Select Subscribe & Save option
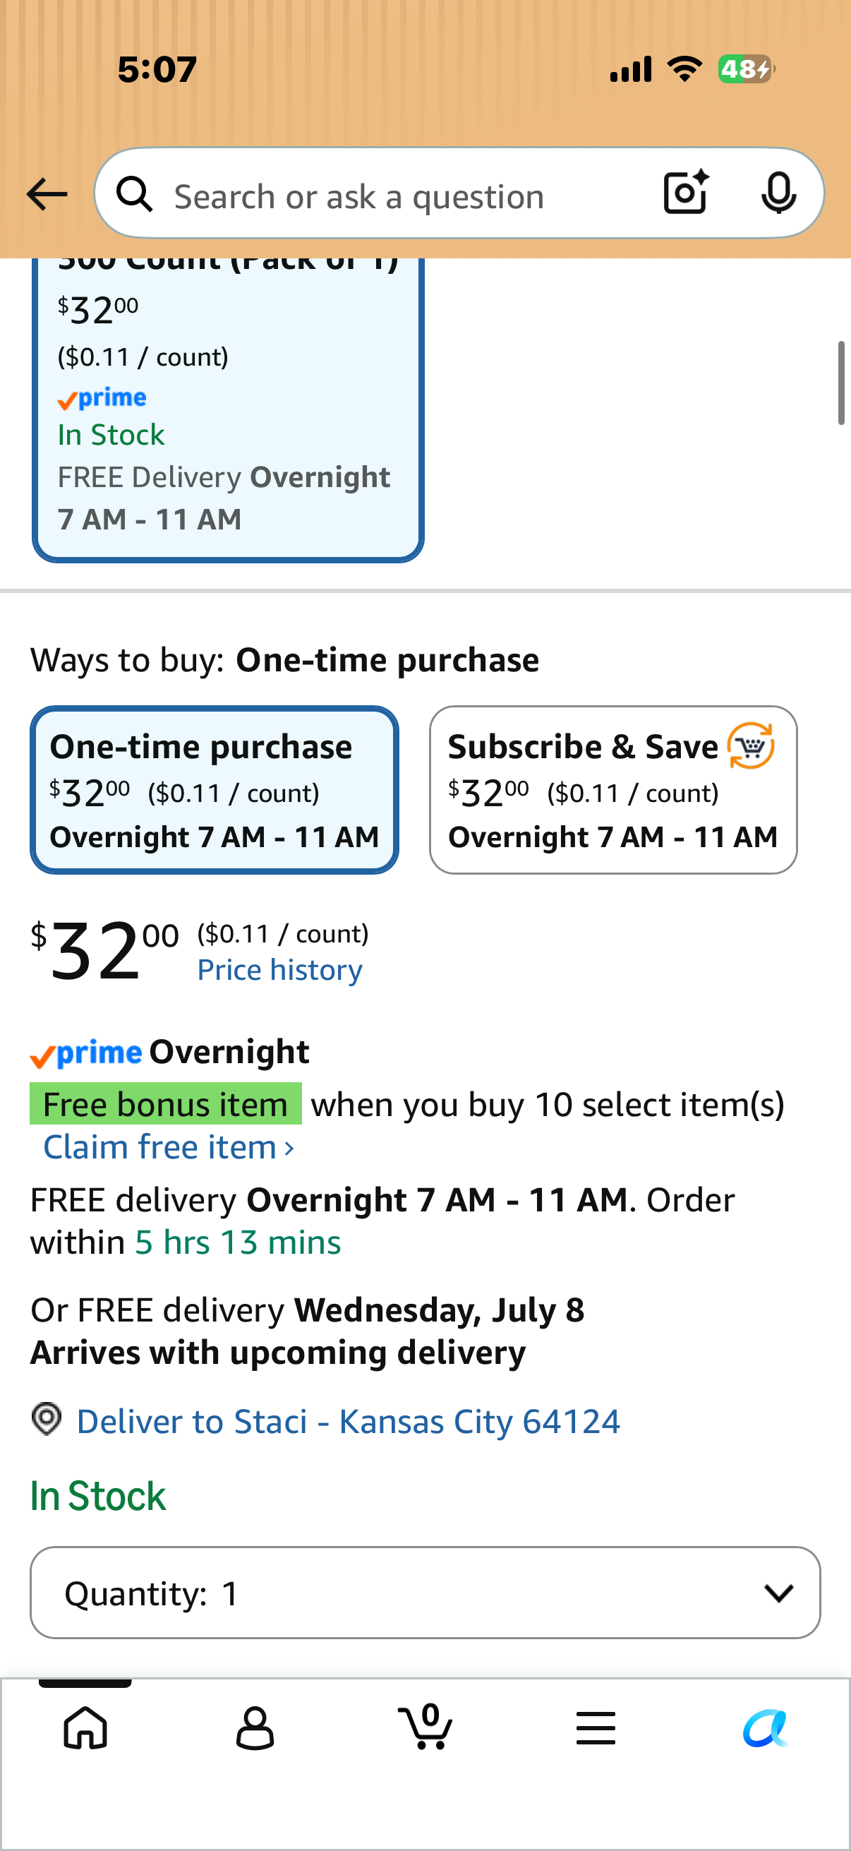This screenshot has height=1851, width=851. pos(613,790)
